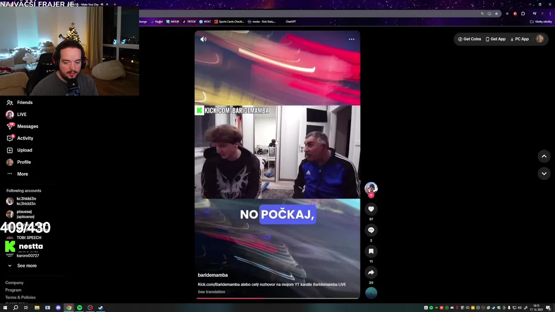Open Spotify from taskbar
Viewport: 555px width, 312px height.
[x=79, y=308]
